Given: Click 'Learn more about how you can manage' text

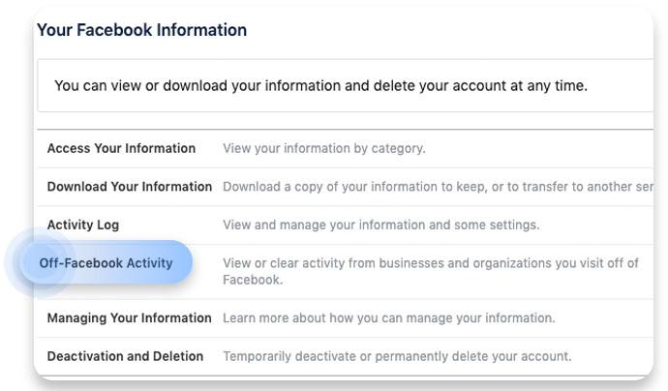Looking at the screenshot, I should [388, 317].
